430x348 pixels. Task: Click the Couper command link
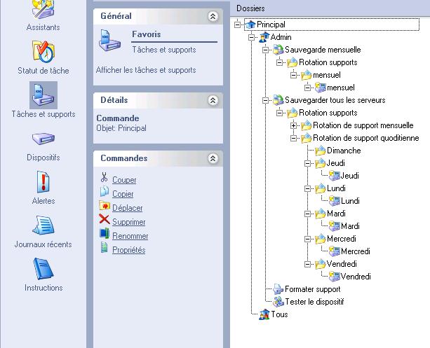point(124,180)
